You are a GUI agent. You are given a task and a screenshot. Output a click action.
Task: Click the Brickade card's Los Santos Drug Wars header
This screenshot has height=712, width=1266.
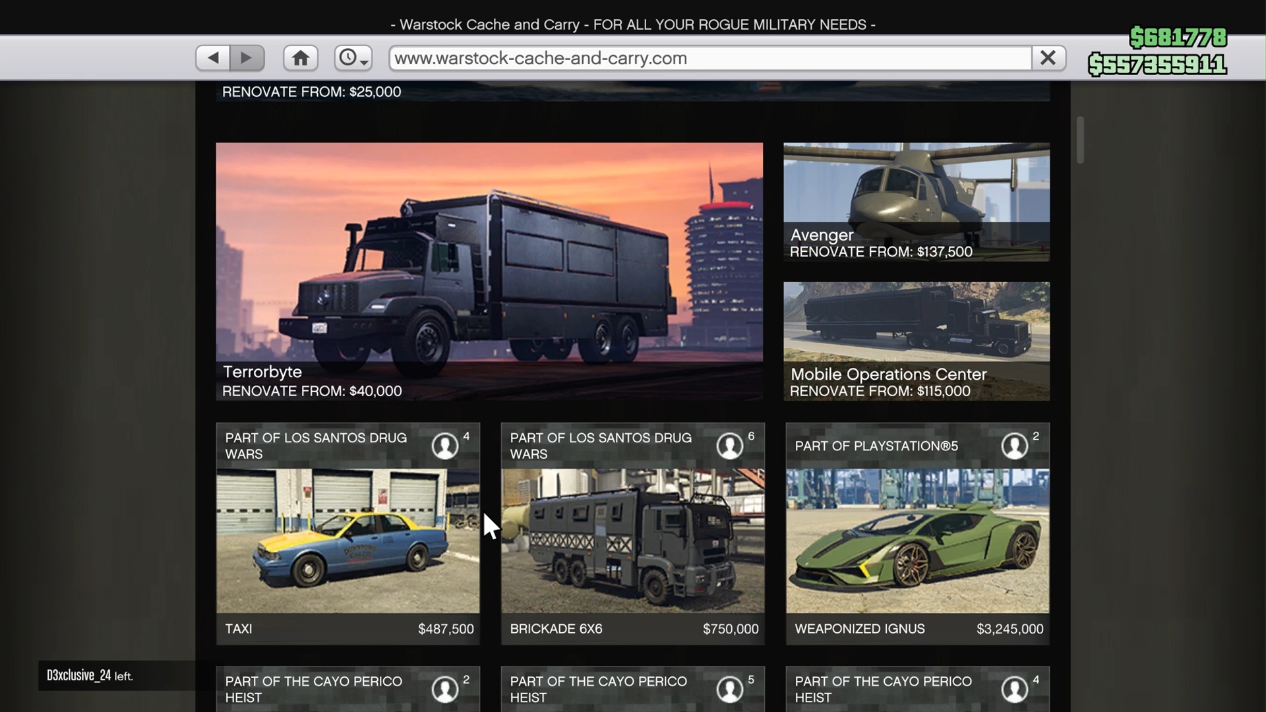point(601,446)
